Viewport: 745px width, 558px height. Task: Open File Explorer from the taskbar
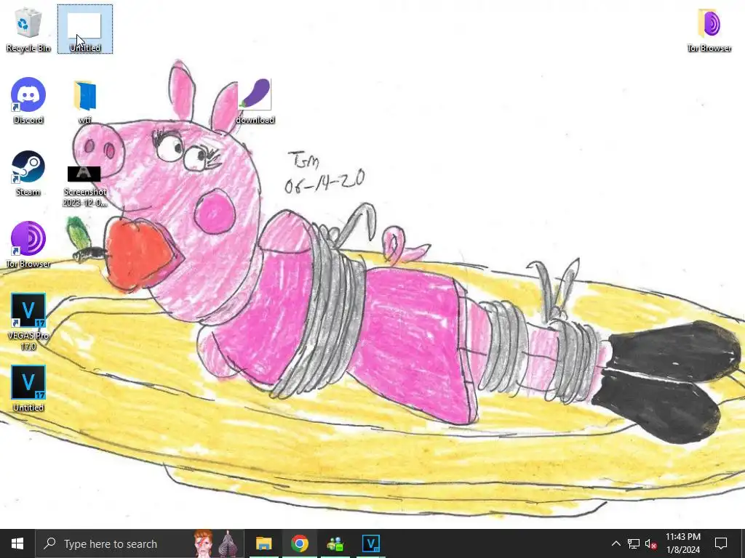[x=263, y=543]
